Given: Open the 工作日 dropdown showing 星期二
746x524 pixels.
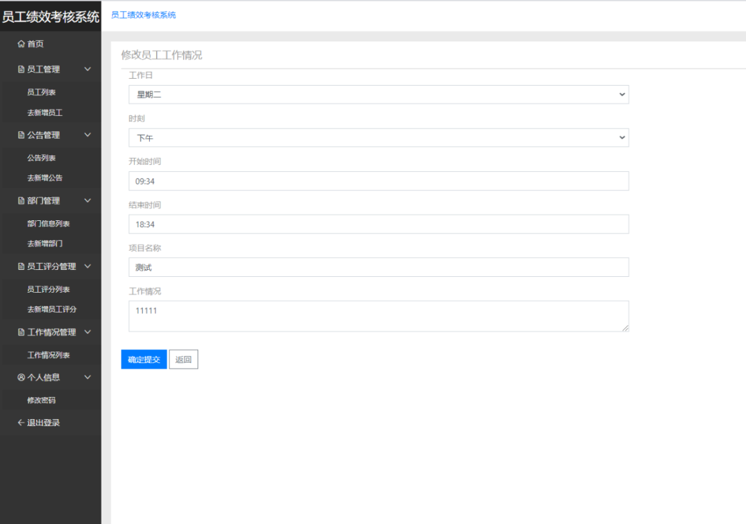Looking at the screenshot, I should [379, 95].
